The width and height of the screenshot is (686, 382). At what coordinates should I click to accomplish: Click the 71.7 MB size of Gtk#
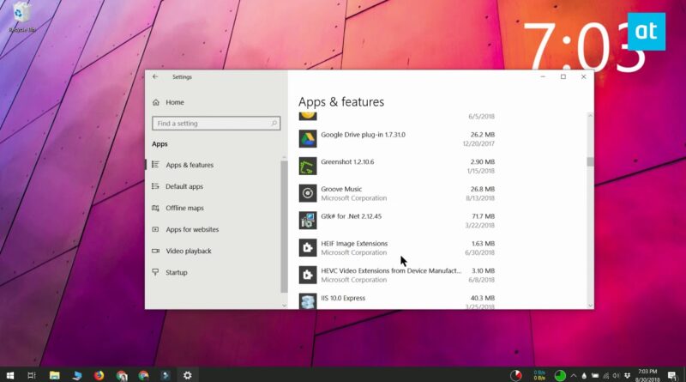(x=484, y=216)
